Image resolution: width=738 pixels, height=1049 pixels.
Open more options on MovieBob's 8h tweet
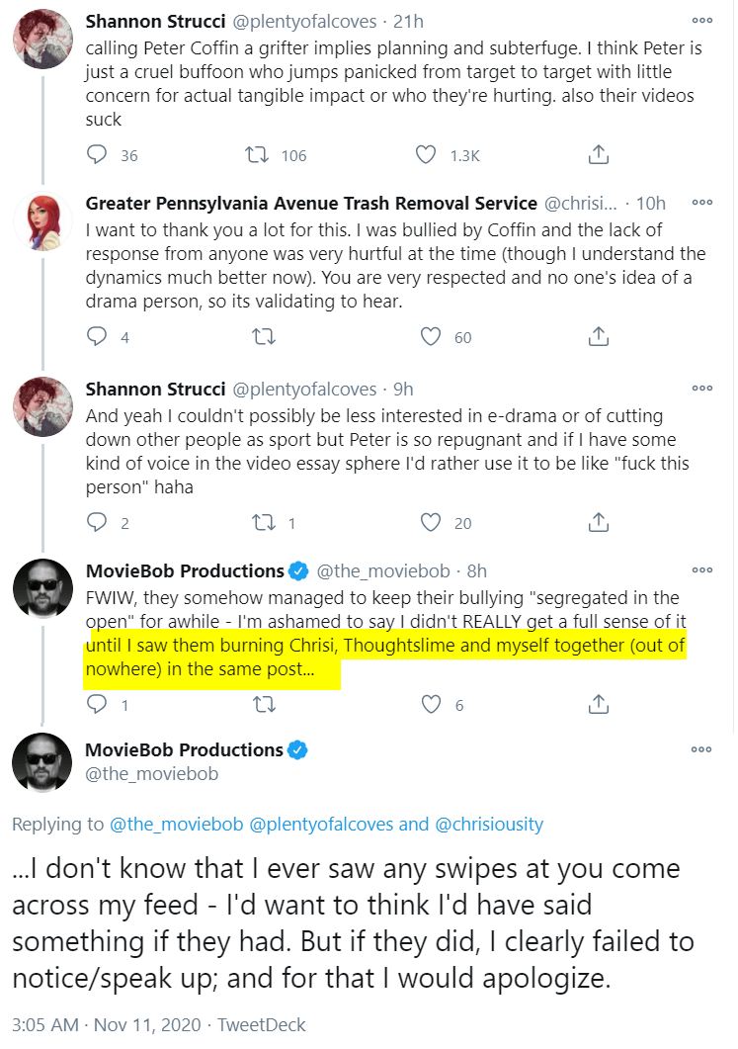pos(701,569)
